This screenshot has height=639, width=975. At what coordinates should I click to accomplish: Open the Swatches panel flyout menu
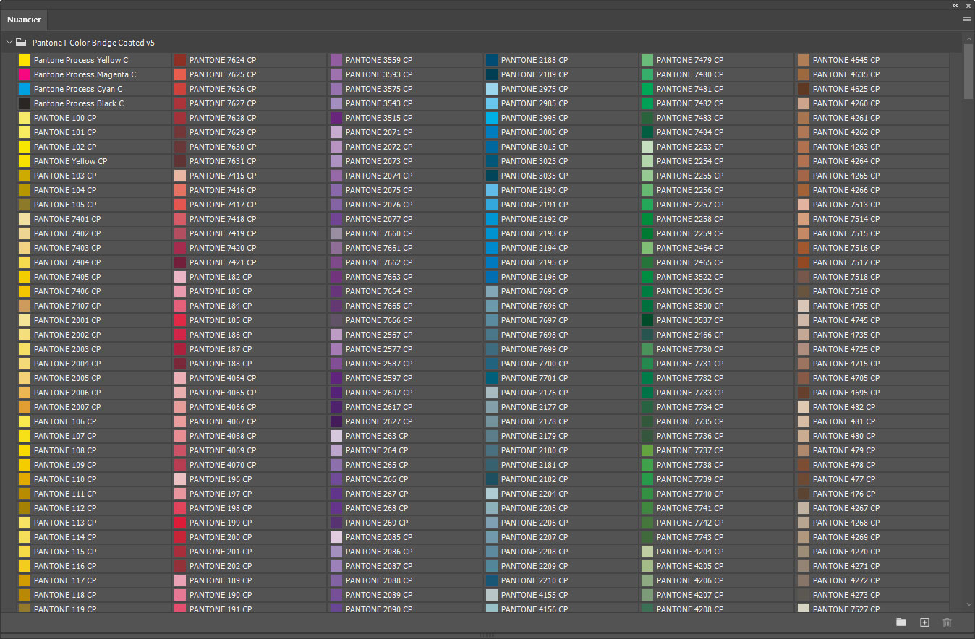tap(967, 20)
